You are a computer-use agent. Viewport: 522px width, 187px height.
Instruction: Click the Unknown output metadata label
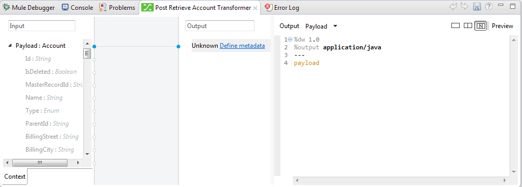click(205, 46)
